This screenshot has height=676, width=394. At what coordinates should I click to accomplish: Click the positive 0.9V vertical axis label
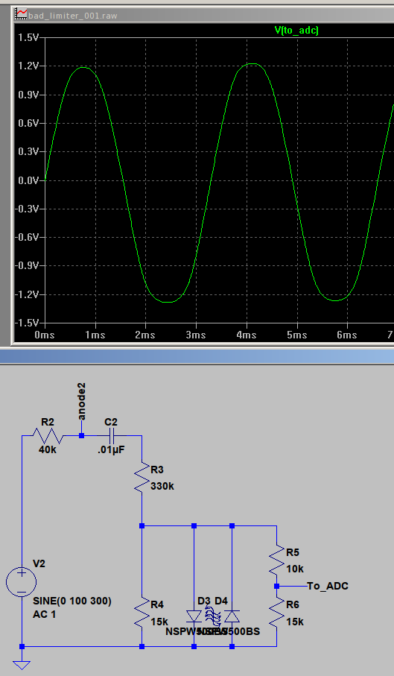click(28, 95)
